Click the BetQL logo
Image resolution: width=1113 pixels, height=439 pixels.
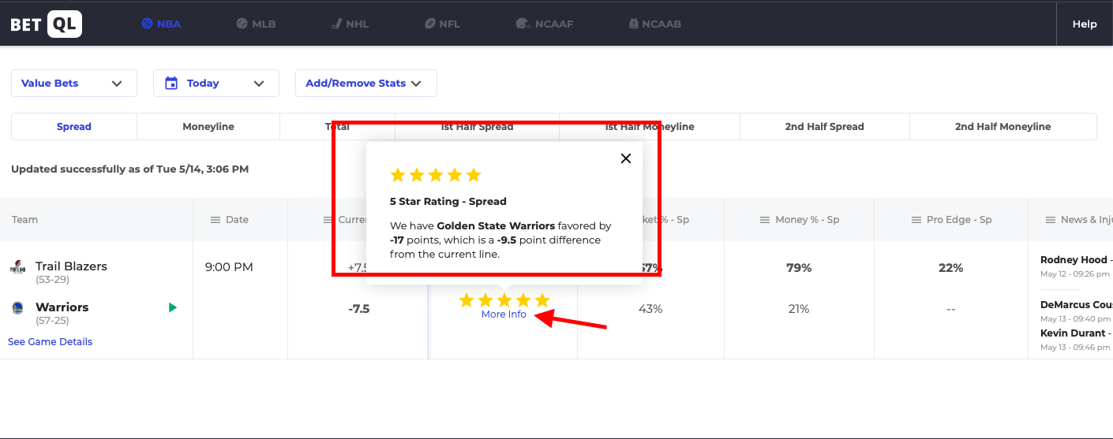[45, 24]
